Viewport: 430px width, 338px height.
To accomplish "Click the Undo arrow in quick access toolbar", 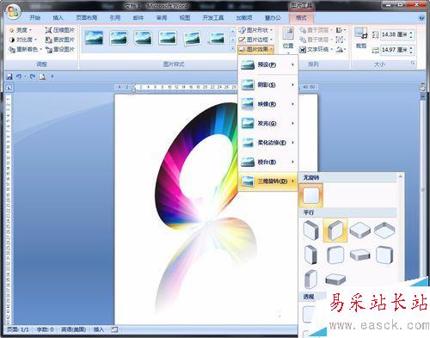I will (x=19, y=77).
